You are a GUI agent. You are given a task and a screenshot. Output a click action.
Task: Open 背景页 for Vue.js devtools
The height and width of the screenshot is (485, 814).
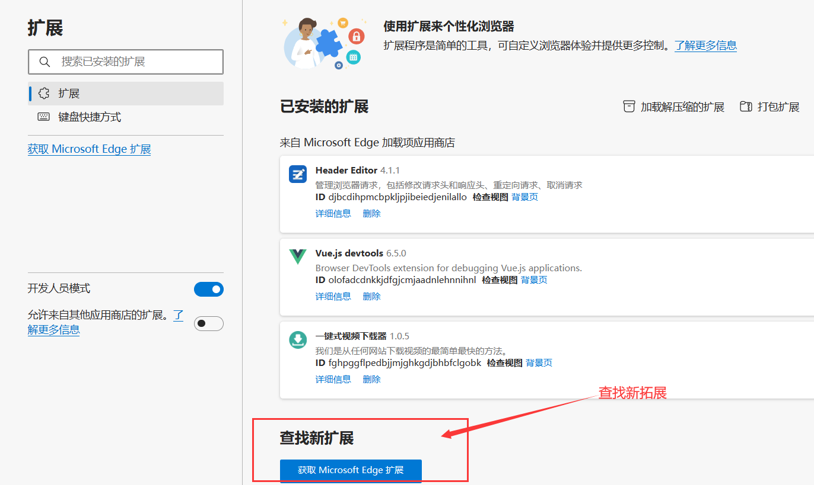(534, 280)
